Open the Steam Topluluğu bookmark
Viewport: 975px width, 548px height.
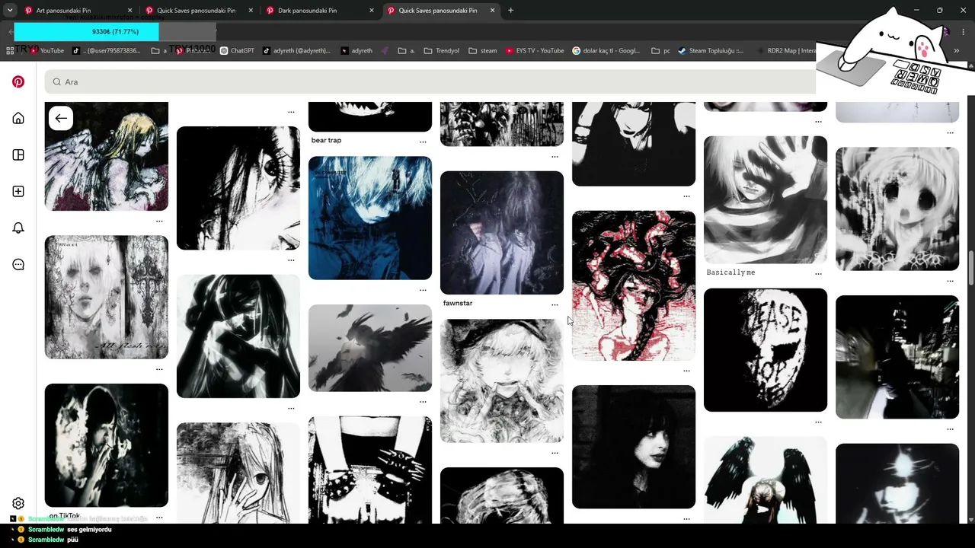click(x=710, y=51)
